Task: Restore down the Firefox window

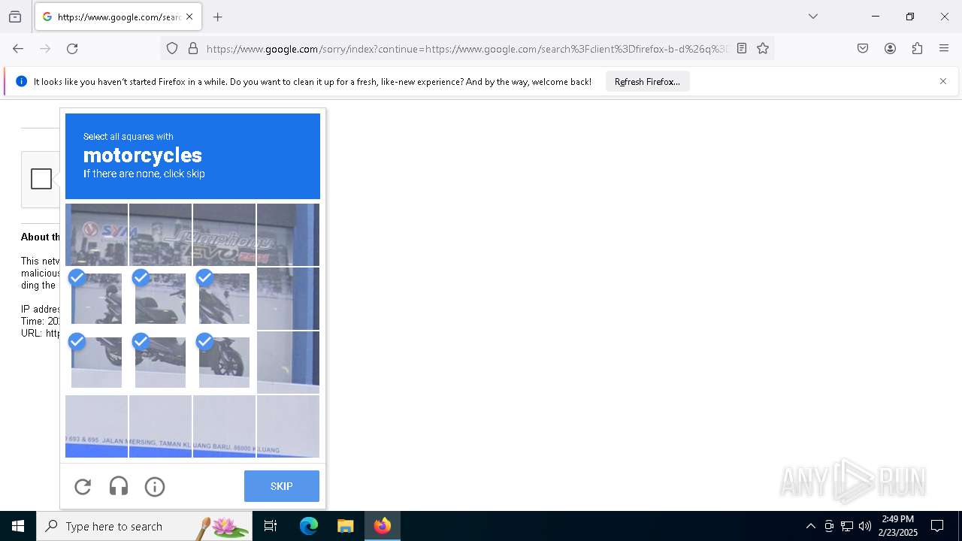Action: [x=910, y=17]
